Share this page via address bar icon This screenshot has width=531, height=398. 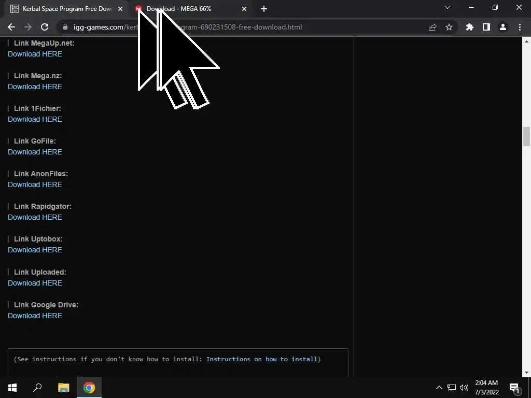[432, 27]
